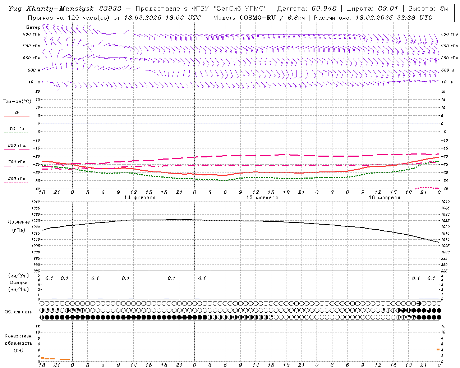Click the Ветер panel label
460x368 pixels.
[33, 27]
